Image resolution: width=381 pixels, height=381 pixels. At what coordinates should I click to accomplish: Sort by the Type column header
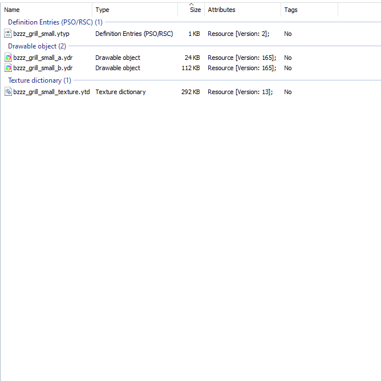135,10
